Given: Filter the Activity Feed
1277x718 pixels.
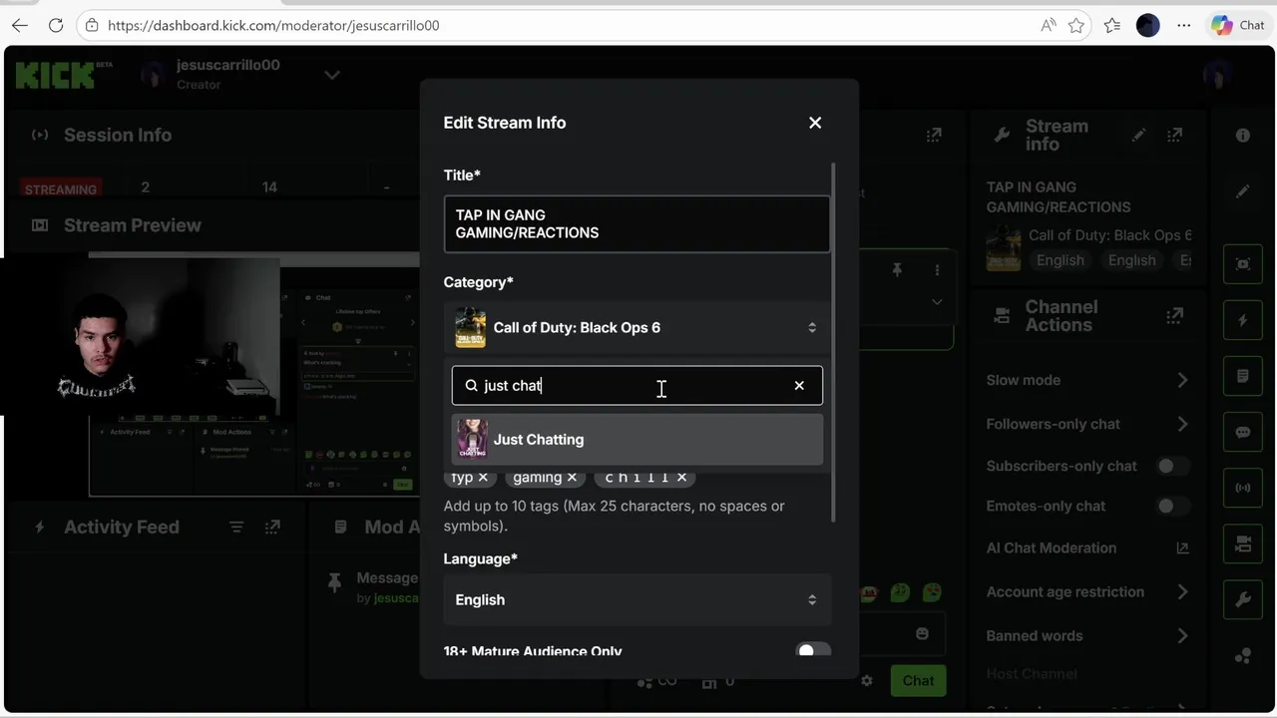Looking at the screenshot, I should point(236,527).
